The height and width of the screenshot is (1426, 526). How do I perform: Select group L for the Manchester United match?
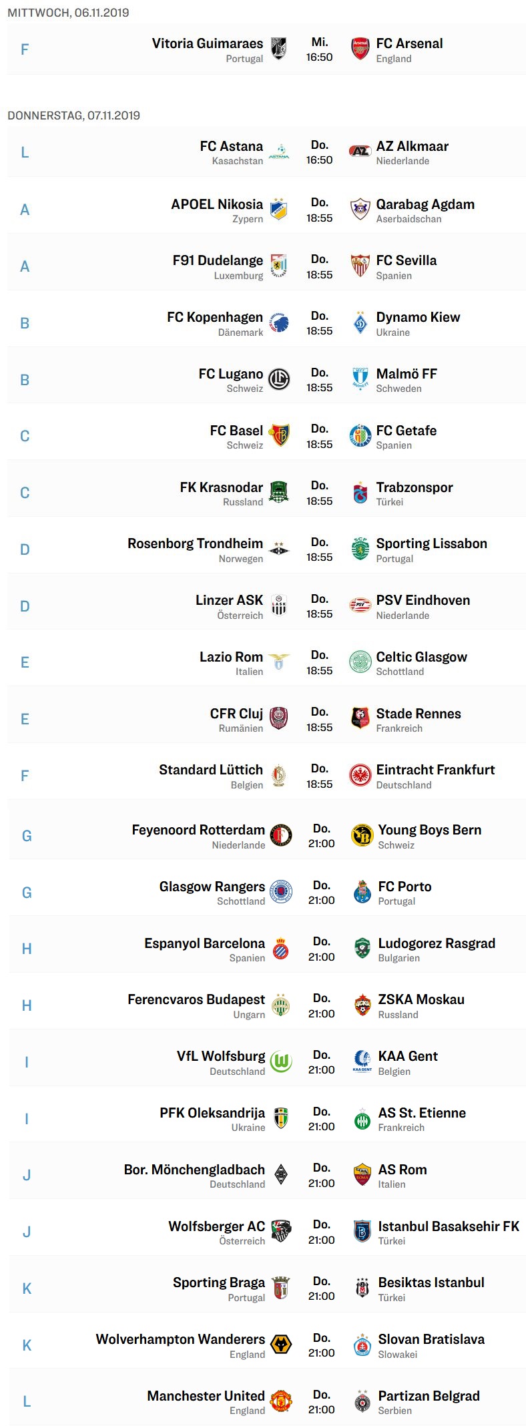click(x=27, y=1401)
